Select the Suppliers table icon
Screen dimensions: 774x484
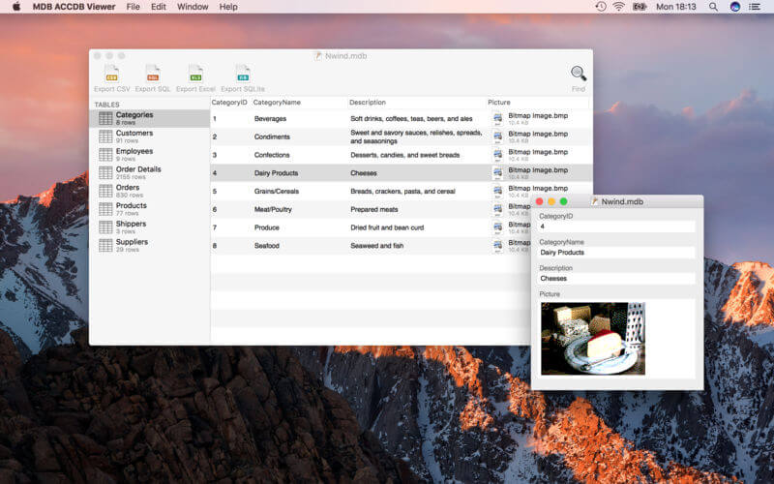[105, 246]
